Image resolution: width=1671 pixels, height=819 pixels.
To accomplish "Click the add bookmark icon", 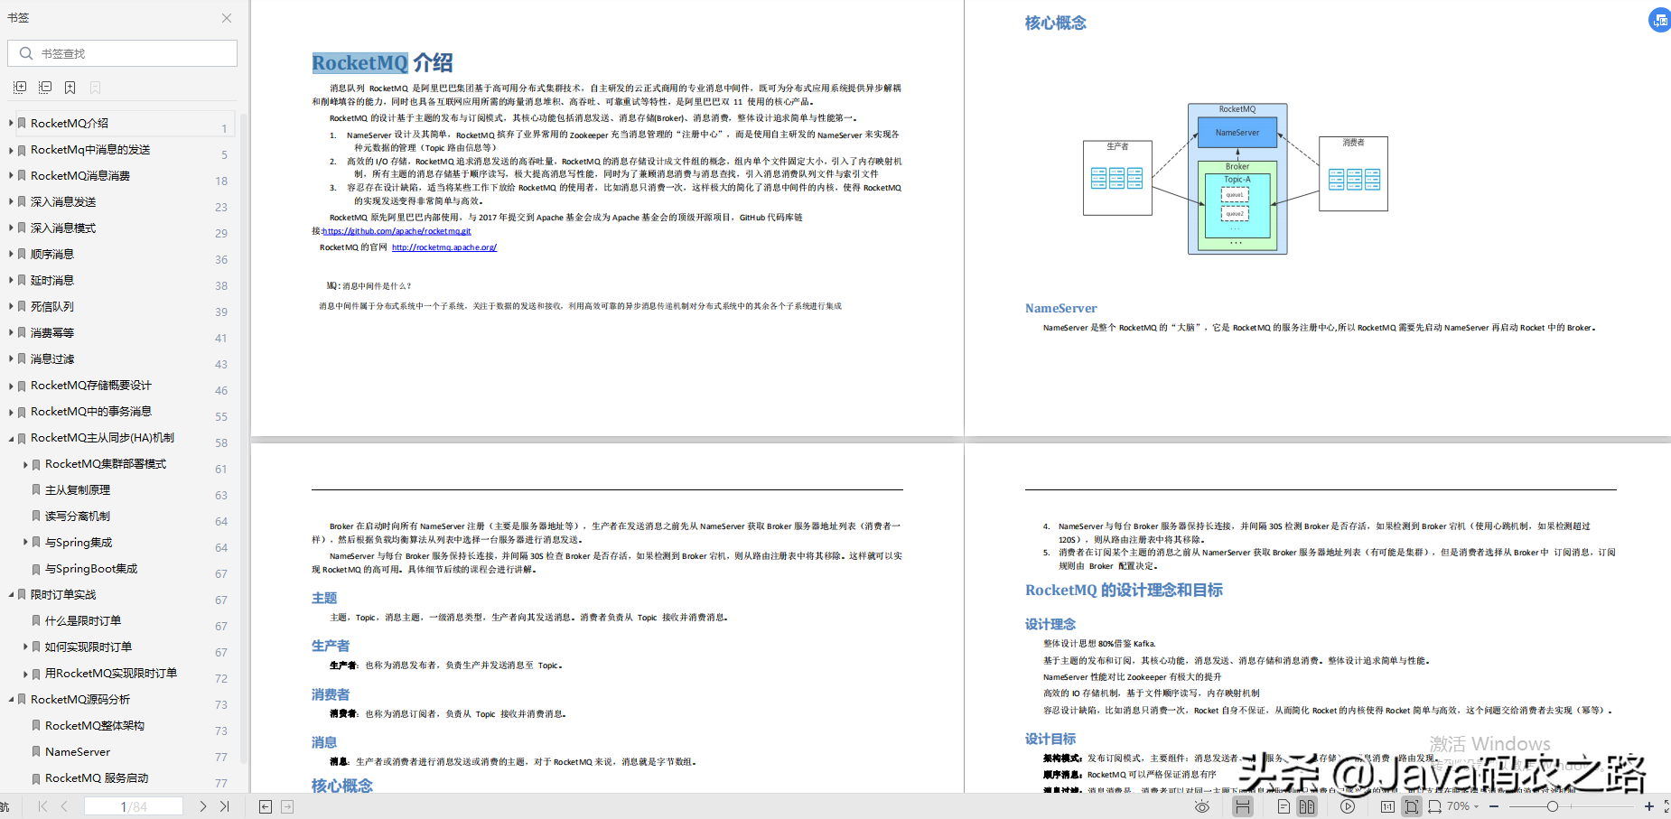I will [x=70, y=88].
